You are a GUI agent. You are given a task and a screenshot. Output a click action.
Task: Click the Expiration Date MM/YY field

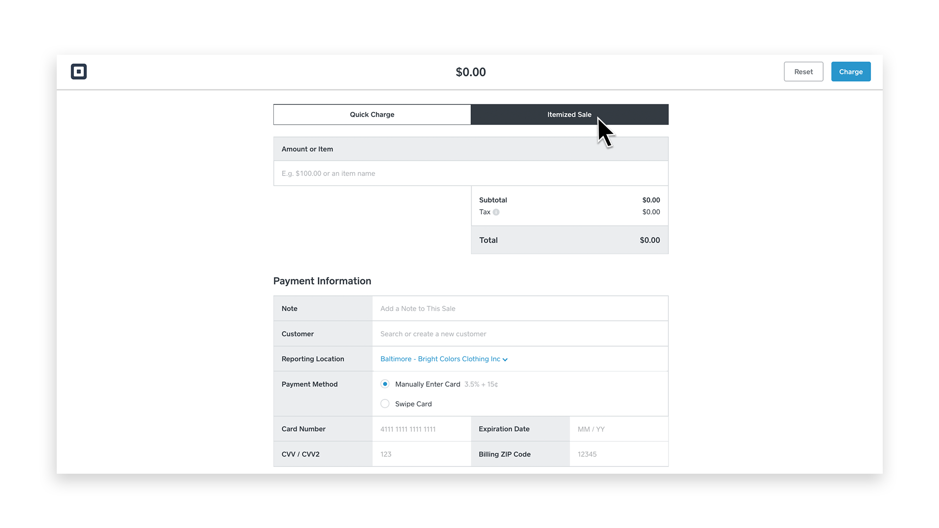618,429
